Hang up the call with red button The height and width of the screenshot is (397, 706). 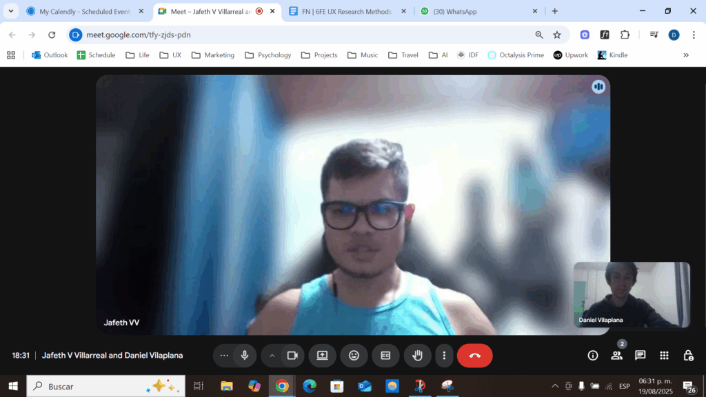pyautogui.click(x=474, y=356)
